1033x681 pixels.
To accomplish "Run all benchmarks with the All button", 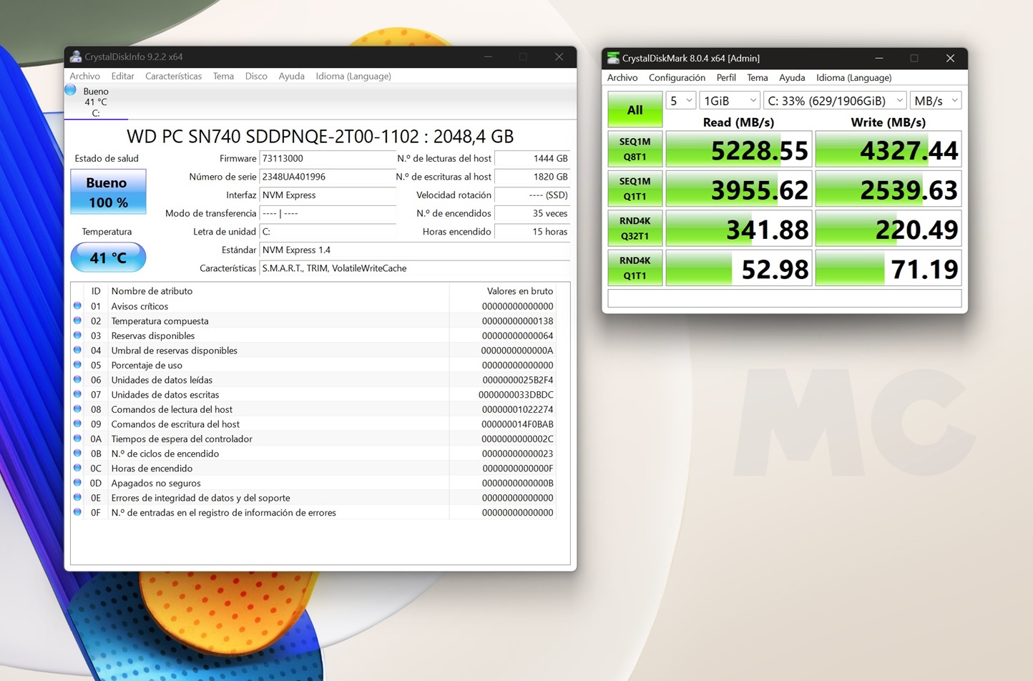I will pos(635,110).
